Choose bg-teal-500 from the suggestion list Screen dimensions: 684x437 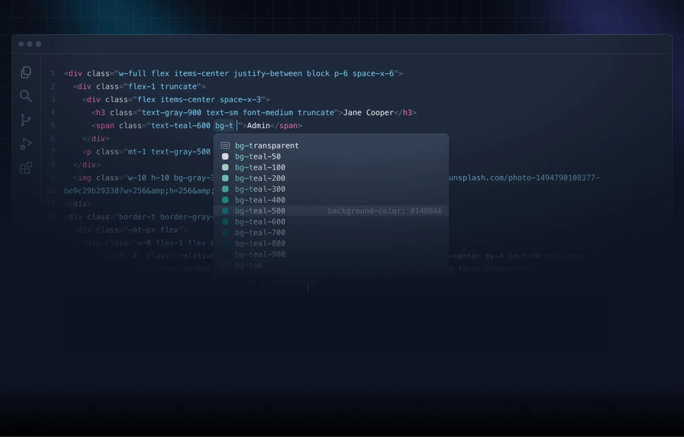tap(260, 211)
